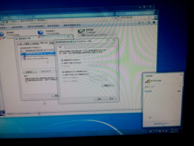Close the TCP/IPv4 properties dialog
Screen dimensions: 194x146
click(x=114, y=40)
